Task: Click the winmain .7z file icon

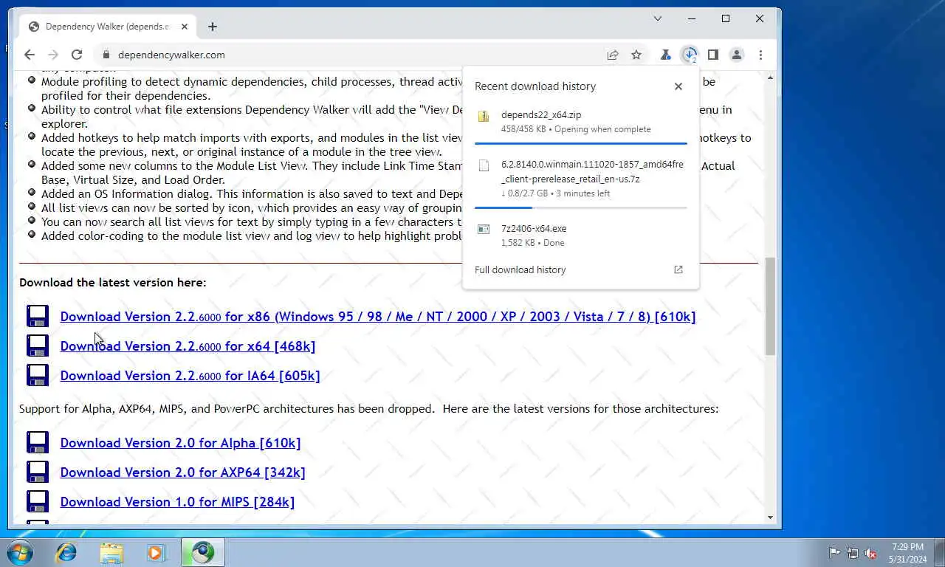Action: pyautogui.click(x=484, y=165)
